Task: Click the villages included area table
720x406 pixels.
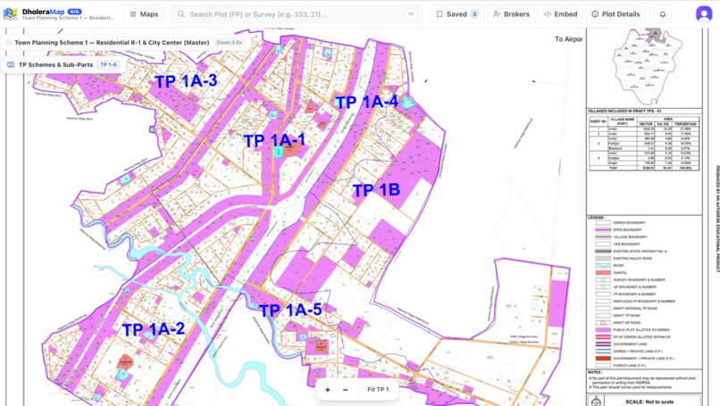Action: point(644,144)
